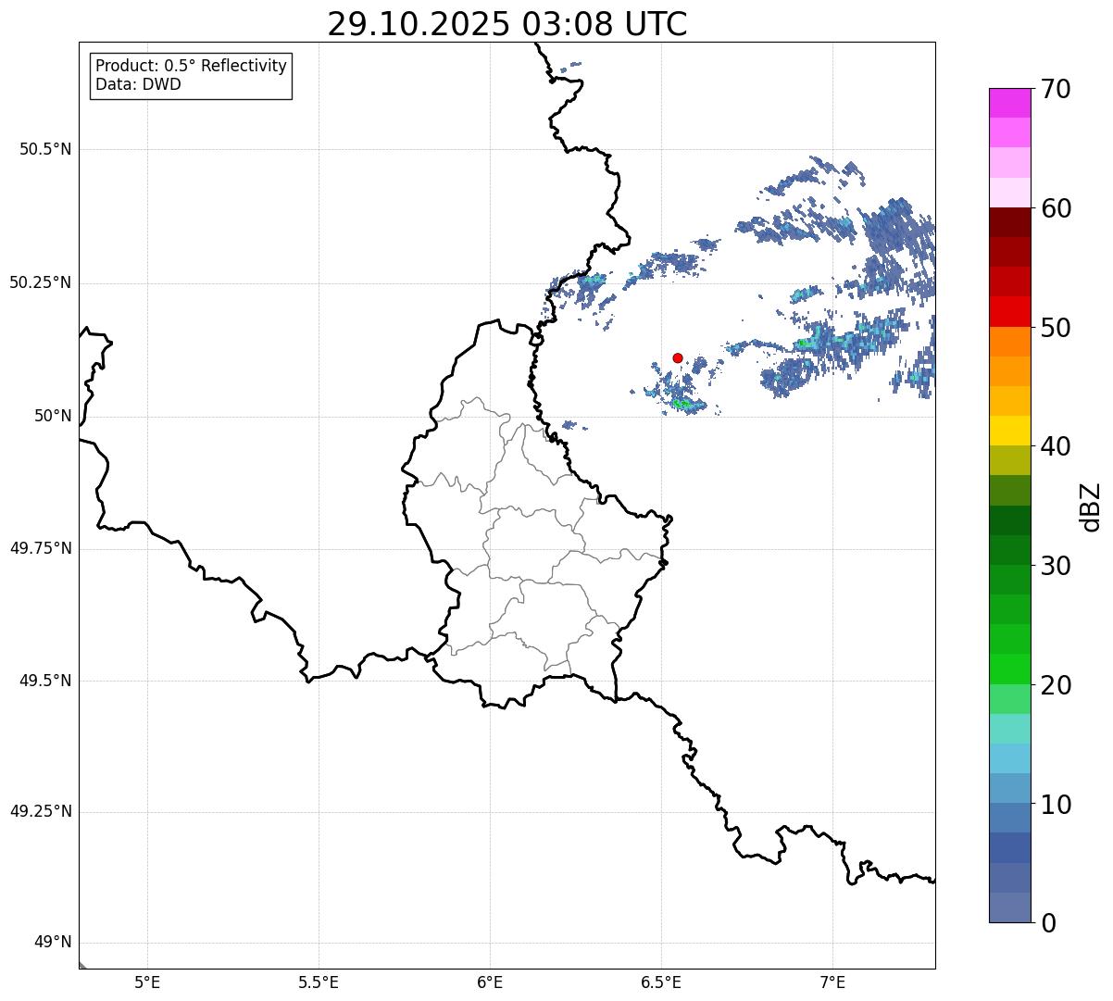Click the dBZ colorbar axis label
Viewport: 1113px width, 1001px height.
pyautogui.click(x=1091, y=506)
